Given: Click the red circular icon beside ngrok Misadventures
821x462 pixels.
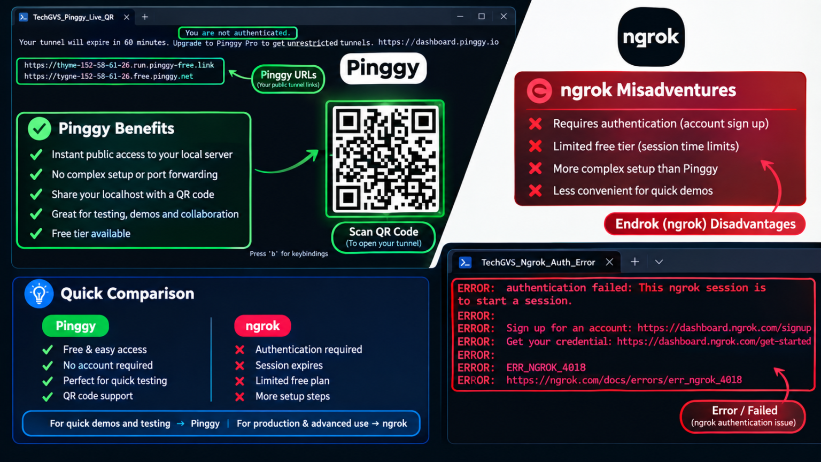Looking at the screenshot, I should click(539, 90).
